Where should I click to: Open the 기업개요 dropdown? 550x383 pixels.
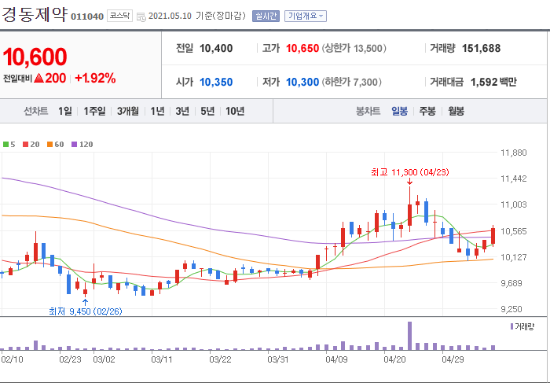pos(306,16)
